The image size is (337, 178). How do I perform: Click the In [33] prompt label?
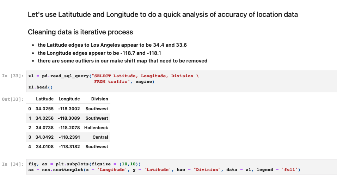13,76
